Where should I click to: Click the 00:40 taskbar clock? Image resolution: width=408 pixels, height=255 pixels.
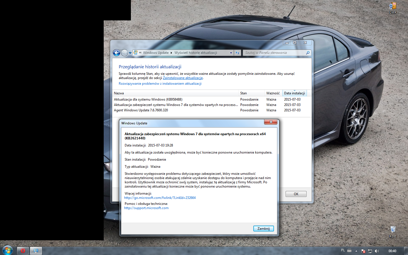(x=392, y=251)
